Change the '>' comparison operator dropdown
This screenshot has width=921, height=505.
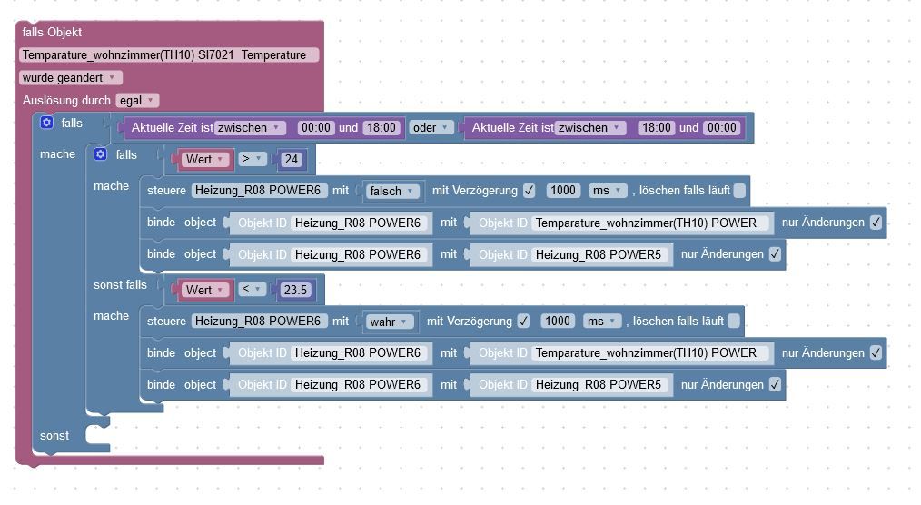click(x=252, y=159)
